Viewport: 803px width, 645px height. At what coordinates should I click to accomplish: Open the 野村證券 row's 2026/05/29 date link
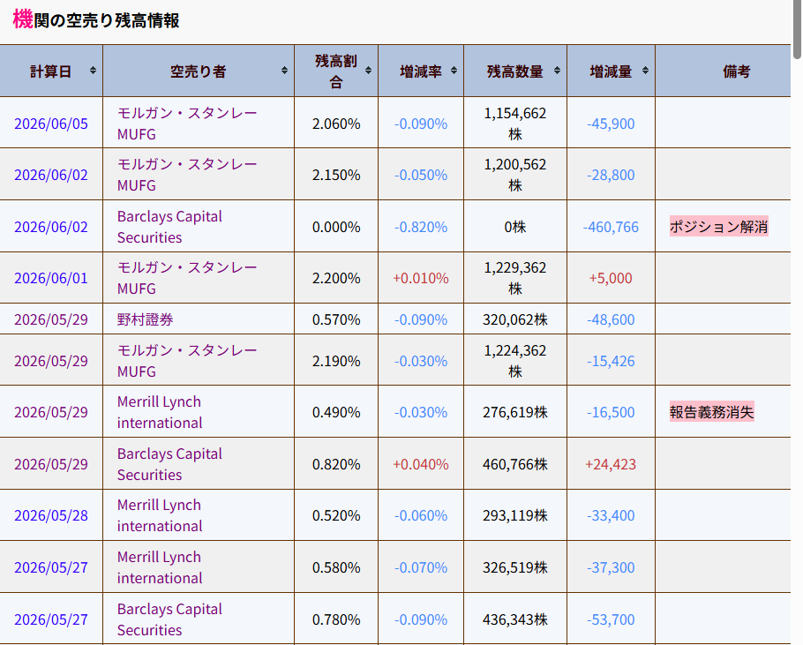[x=51, y=319]
